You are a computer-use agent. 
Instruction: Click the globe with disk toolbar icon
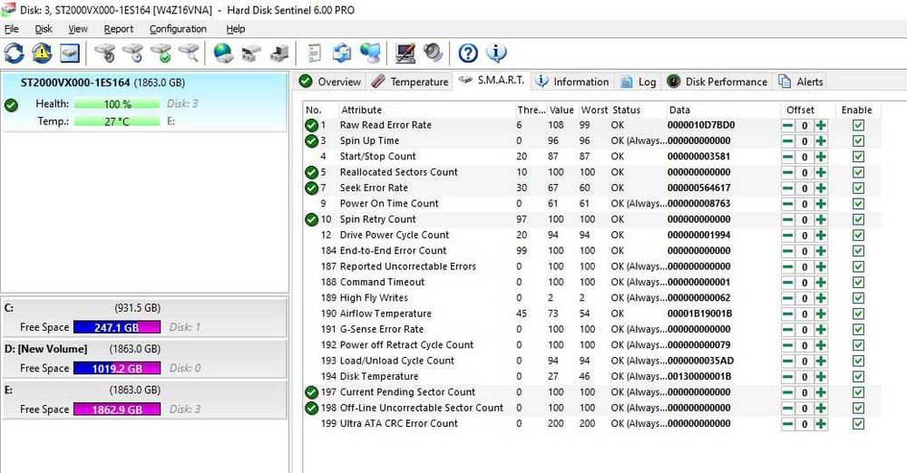(223, 53)
